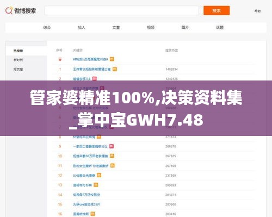Click the orange badge on the rank 16 row

coord(92,214)
